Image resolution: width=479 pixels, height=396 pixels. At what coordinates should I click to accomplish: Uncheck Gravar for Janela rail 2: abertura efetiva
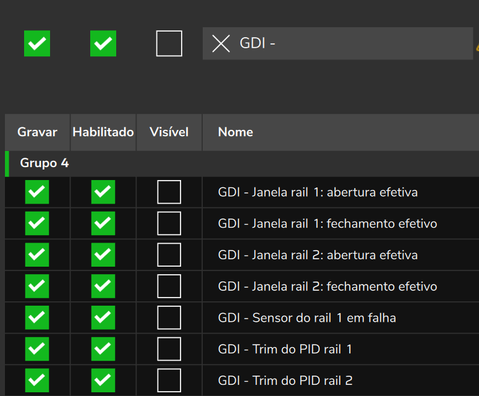(x=37, y=255)
